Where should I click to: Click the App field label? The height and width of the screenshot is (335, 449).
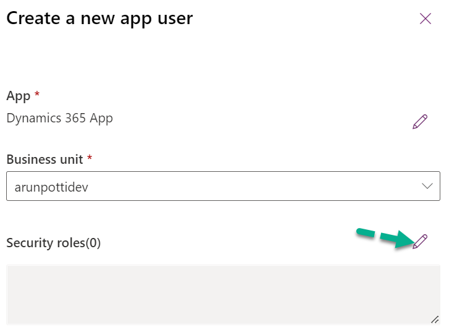[x=18, y=96]
